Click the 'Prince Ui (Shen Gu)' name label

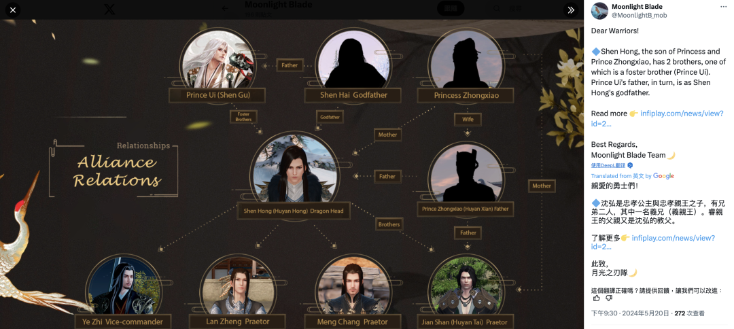217,95
